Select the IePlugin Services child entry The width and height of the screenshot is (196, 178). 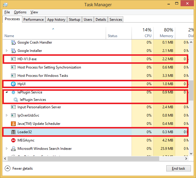[x=33, y=100]
